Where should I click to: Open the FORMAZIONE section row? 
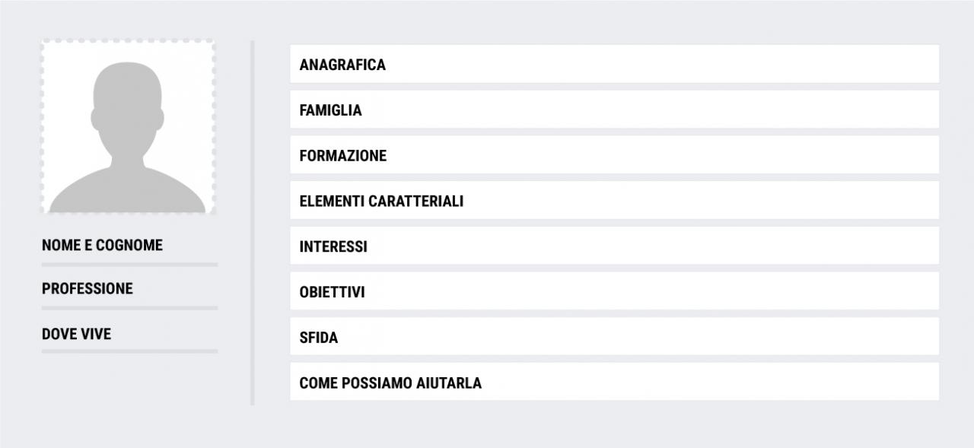tap(614, 155)
